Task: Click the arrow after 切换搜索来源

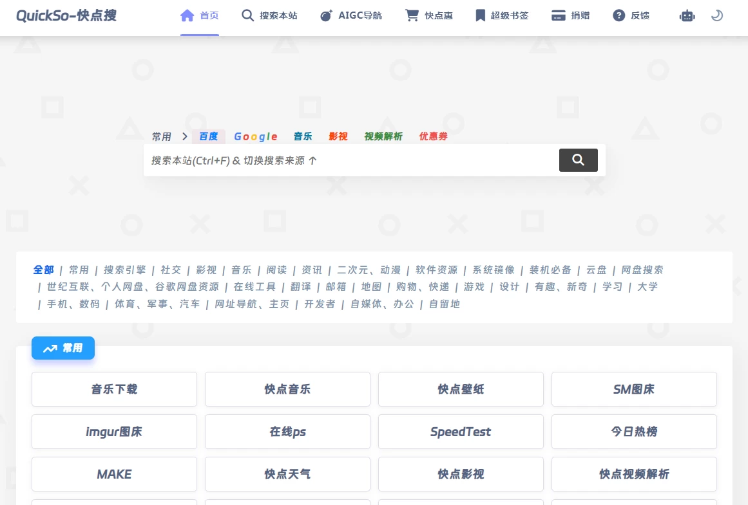Action: click(312, 160)
